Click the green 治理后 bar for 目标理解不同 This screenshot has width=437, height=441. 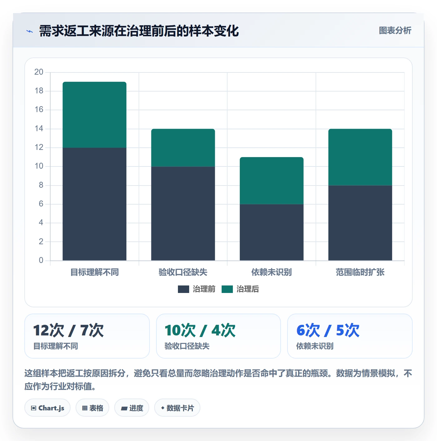click(x=95, y=115)
